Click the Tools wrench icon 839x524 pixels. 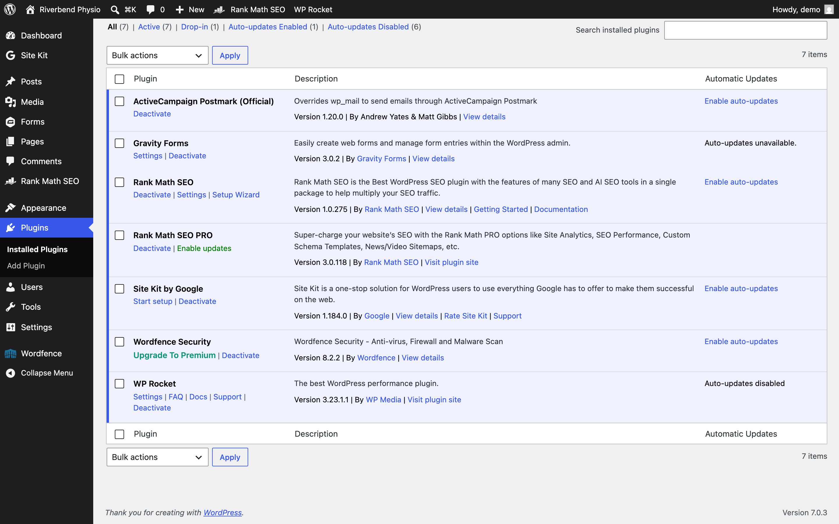pyautogui.click(x=11, y=307)
